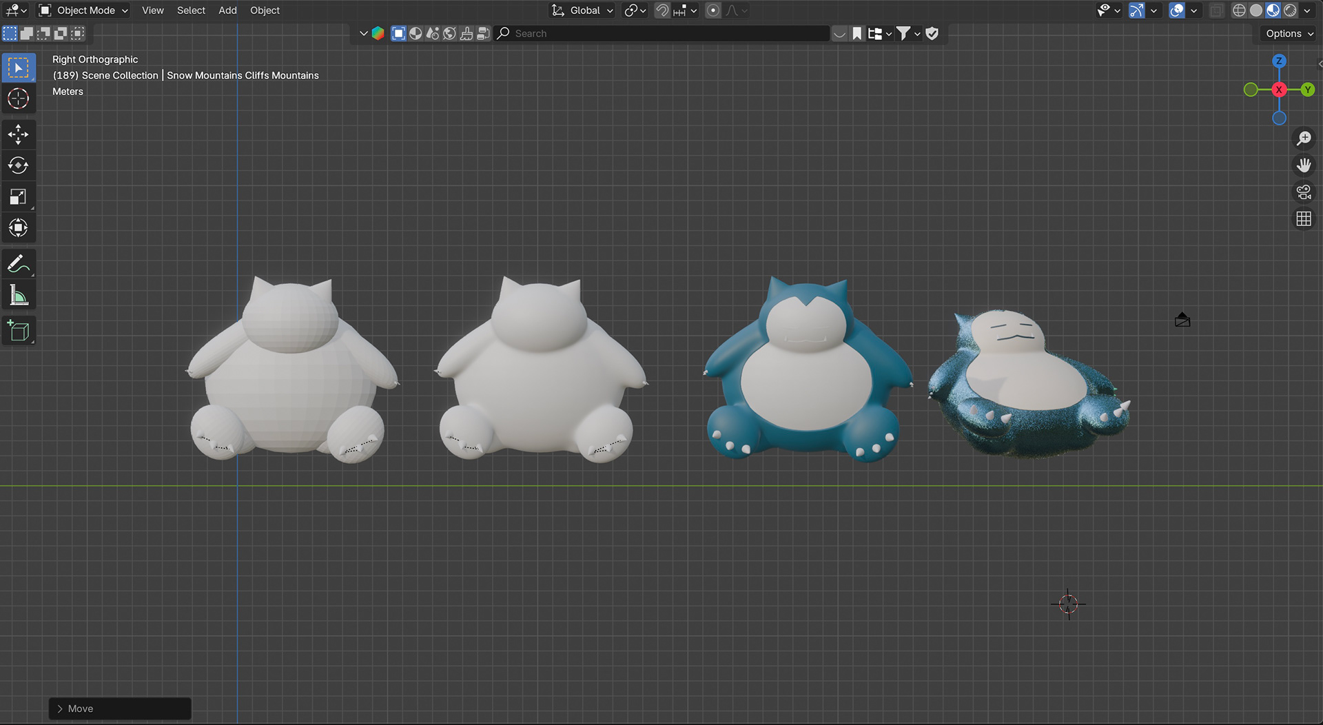Select the blue painted Snorlax model

tap(808, 369)
